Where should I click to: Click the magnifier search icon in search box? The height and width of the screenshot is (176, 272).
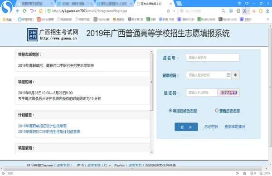(223, 11)
